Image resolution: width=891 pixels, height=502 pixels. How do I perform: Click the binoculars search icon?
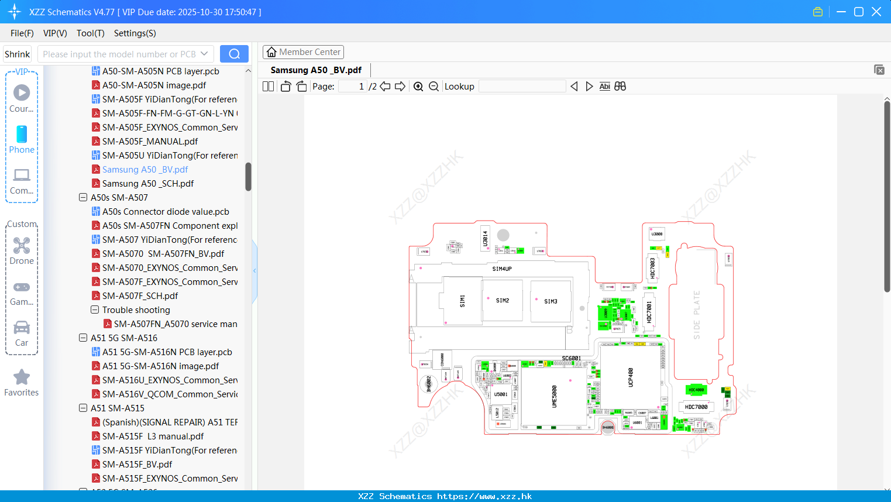[620, 86]
